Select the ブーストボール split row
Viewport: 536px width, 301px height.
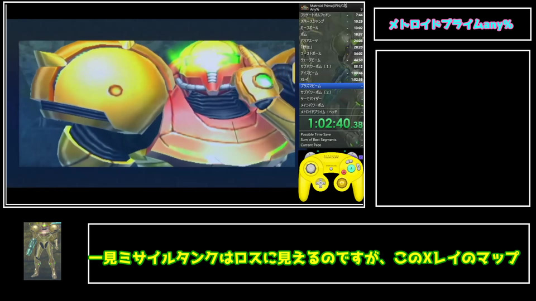[331, 54]
